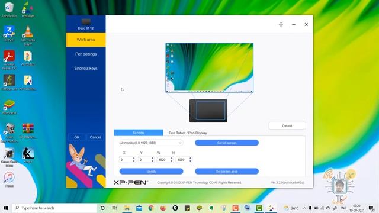The height and width of the screenshot is (213, 379).
Task: Confirm with the OK button
Action: [x=77, y=137]
